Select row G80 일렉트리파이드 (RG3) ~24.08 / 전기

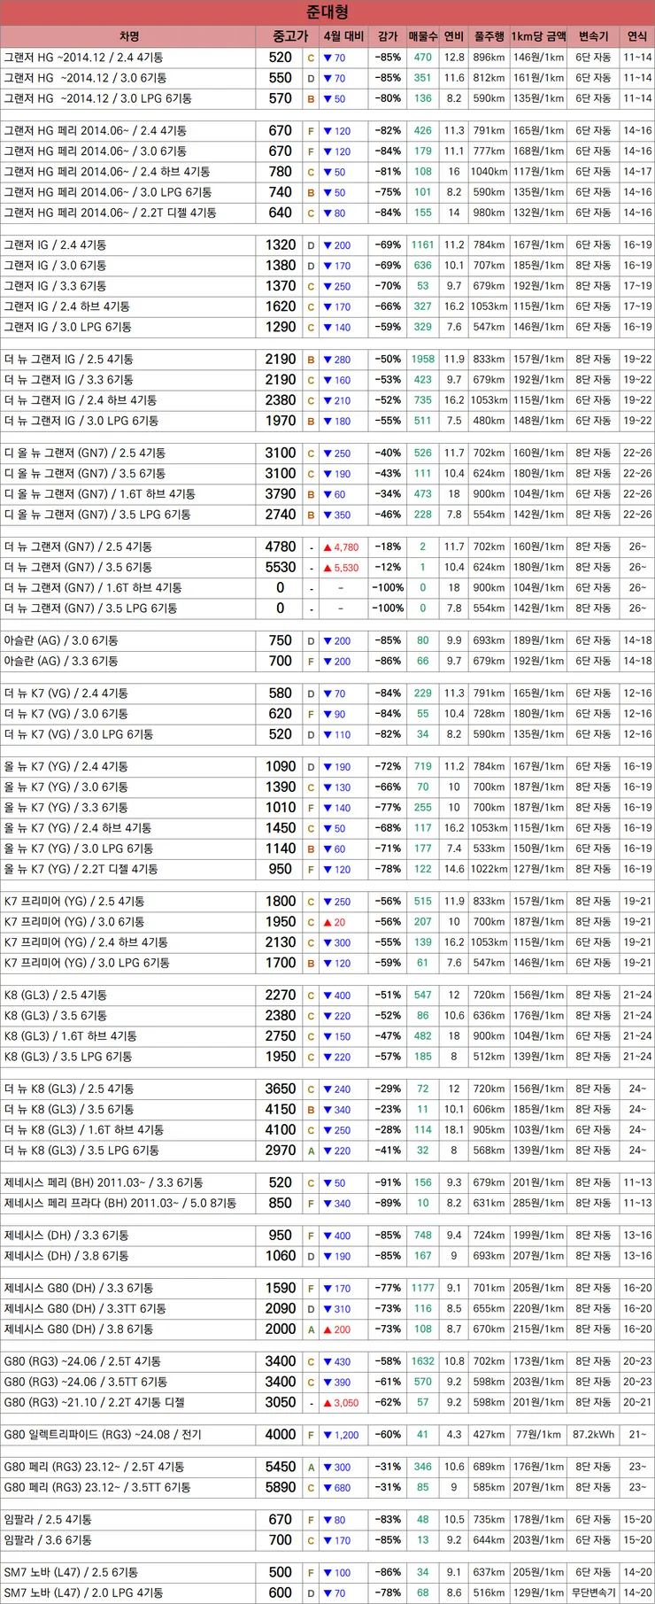[327, 1435]
